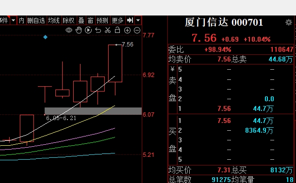This screenshot has height=183, width=296.
Task: Click the 110647 order difference value
Action: point(282,49)
